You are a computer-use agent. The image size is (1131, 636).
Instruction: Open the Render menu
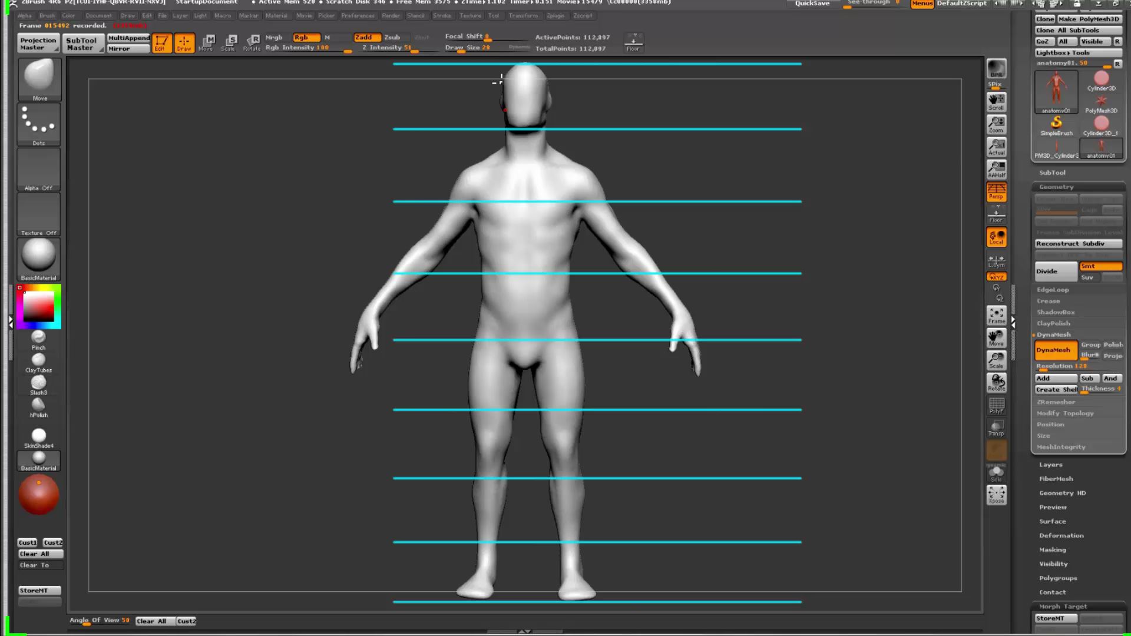pyautogui.click(x=391, y=16)
